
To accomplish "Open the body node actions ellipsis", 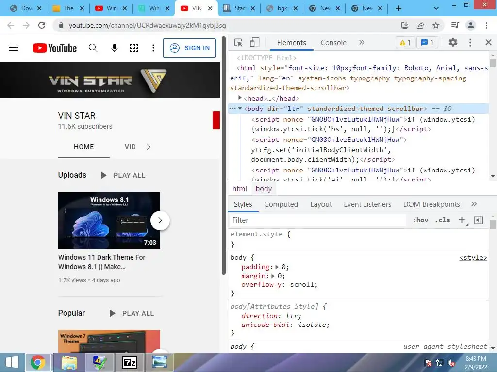I will [x=232, y=108].
